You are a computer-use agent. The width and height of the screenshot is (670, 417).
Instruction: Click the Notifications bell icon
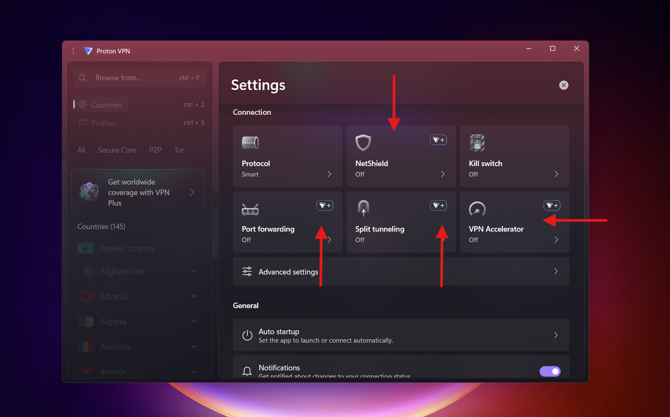click(x=247, y=371)
